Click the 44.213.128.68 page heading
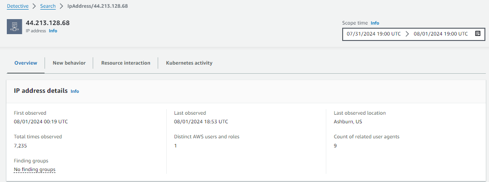This screenshot has height=182, width=489. point(48,23)
